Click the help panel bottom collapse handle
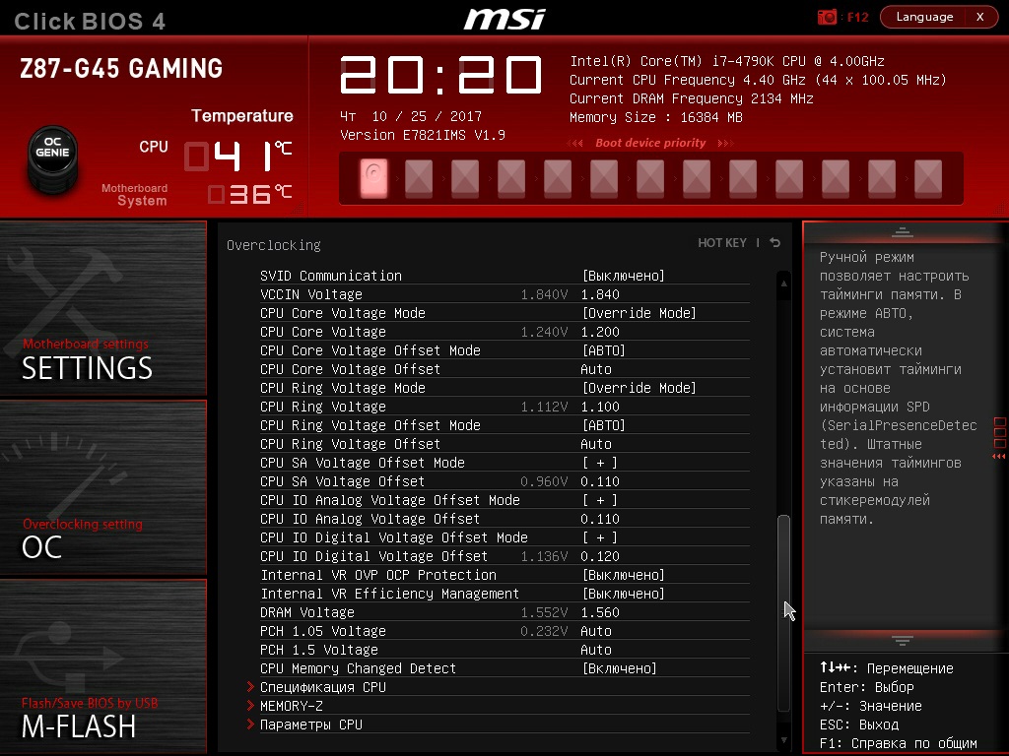1009x756 pixels. pyautogui.click(x=903, y=640)
